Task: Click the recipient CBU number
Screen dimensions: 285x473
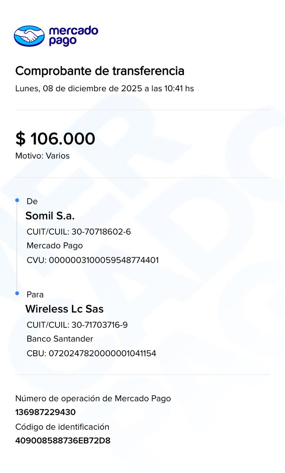Action: pyautogui.click(x=92, y=354)
